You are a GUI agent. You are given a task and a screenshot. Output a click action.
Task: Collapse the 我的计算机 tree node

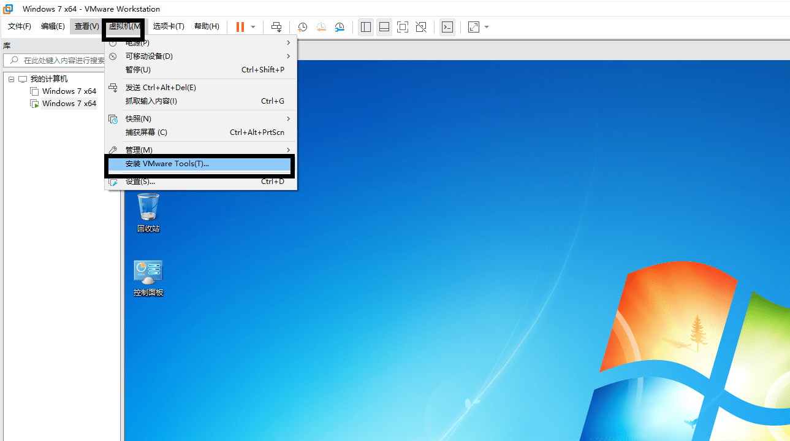click(11, 79)
